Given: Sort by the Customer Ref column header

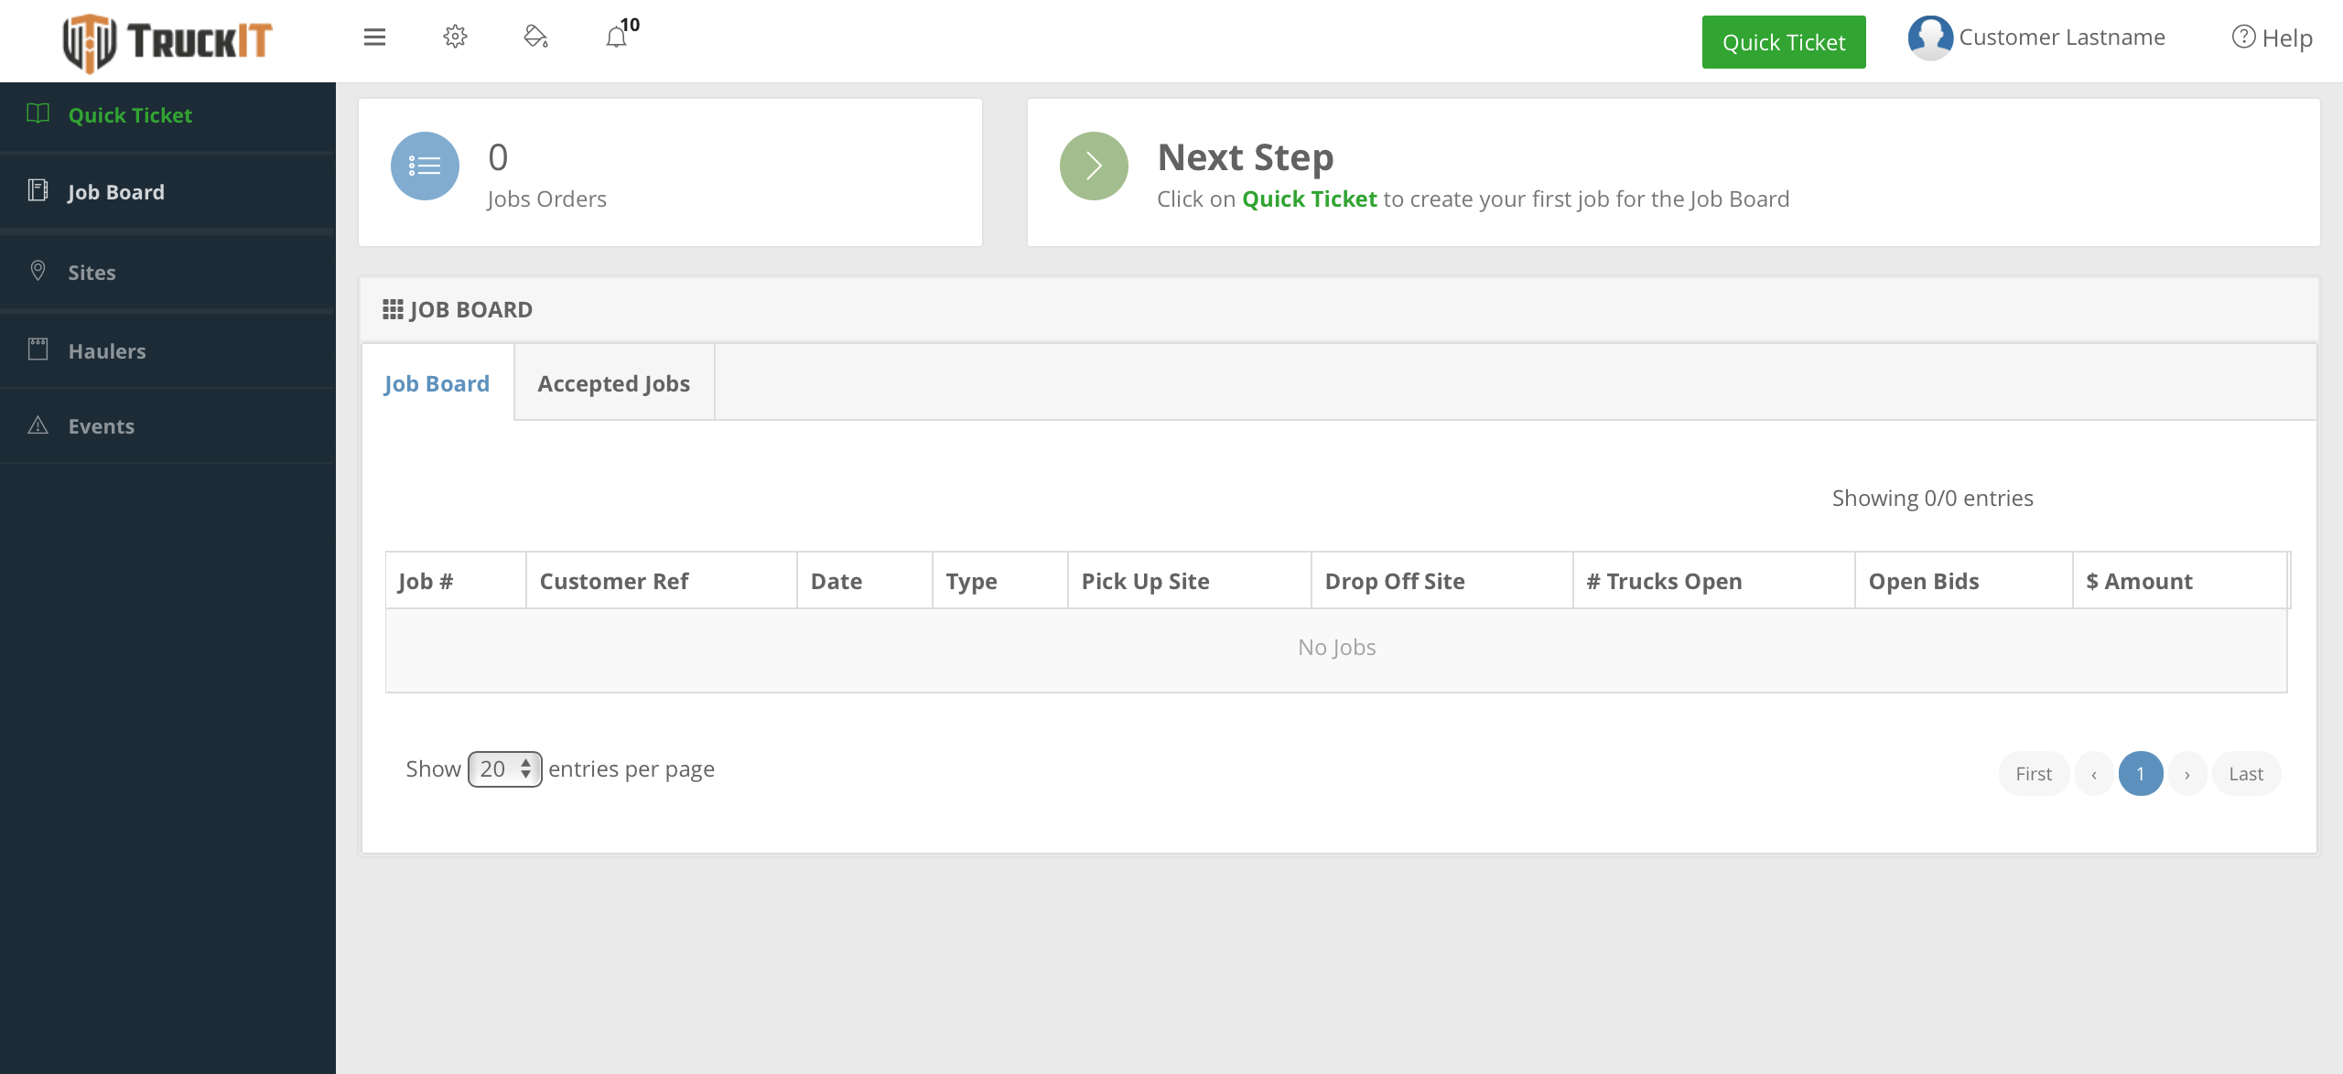Looking at the screenshot, I should [614, 581].
